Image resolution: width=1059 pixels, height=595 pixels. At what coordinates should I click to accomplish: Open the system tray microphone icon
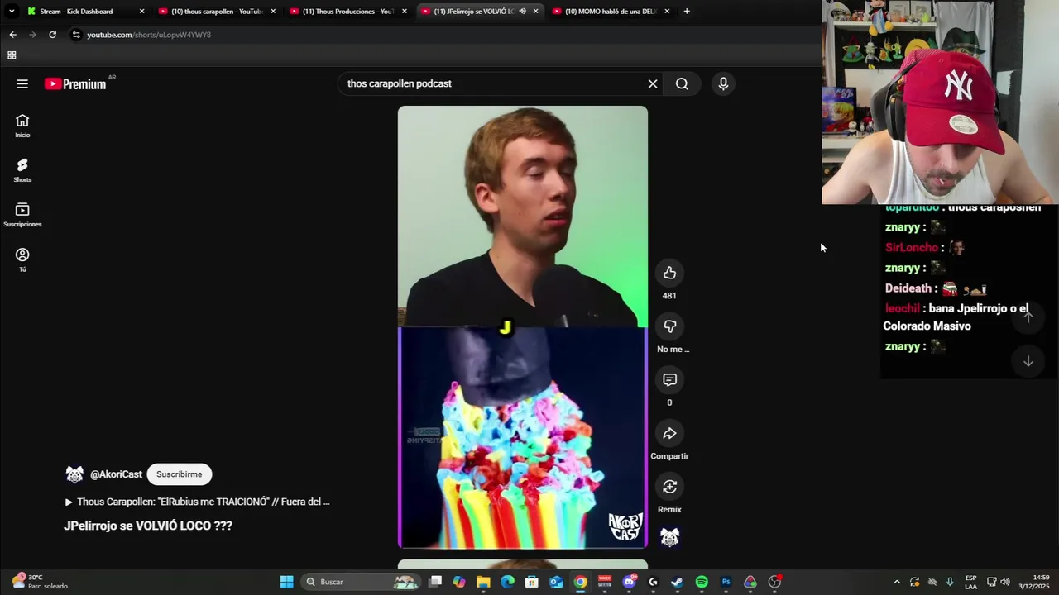click(950, 582)
